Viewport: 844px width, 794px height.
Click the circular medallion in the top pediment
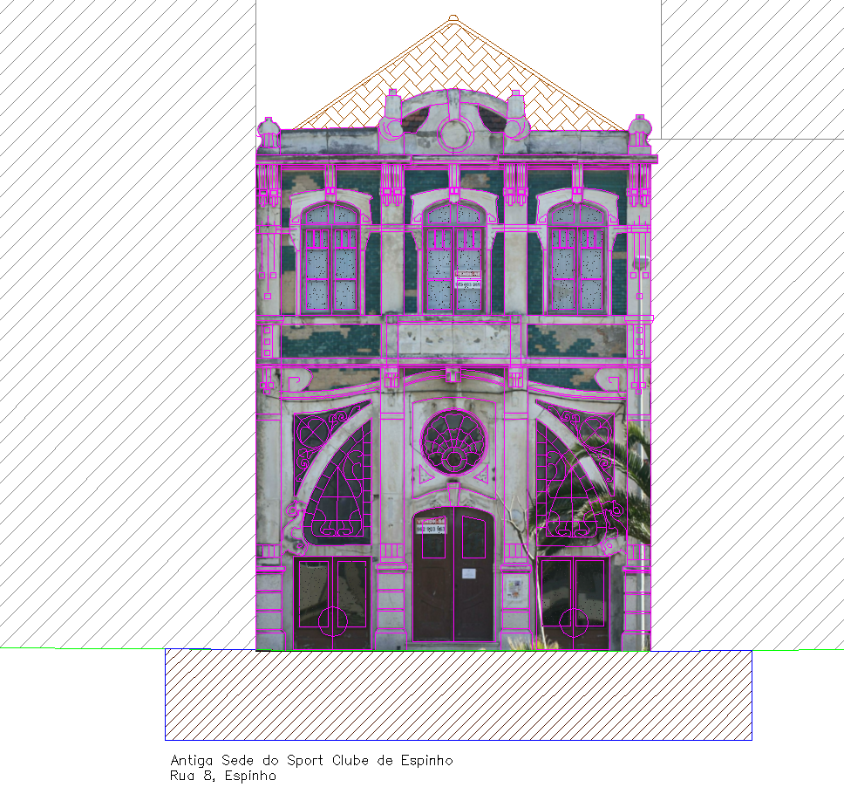pyautogui.click(x=454, y=133)
